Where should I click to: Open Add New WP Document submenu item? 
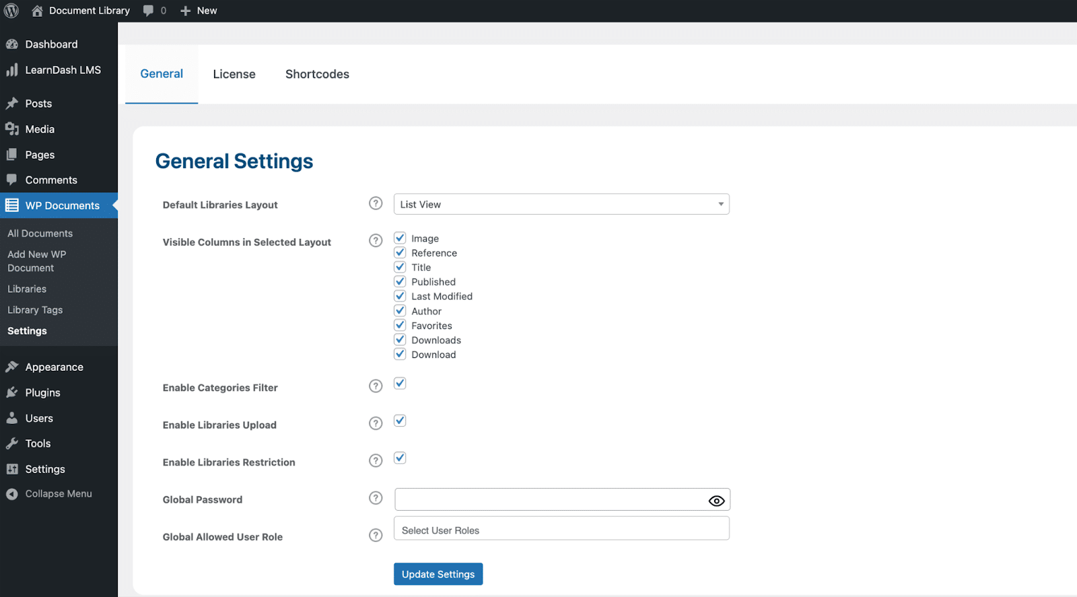pos(37,261)
